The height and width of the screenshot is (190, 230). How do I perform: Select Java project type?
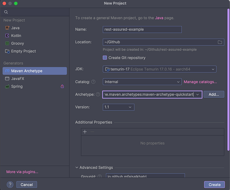tap(35, 28)
